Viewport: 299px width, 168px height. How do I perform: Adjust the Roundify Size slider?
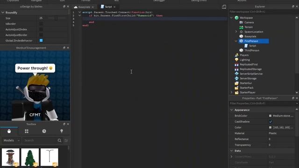[57, 18]
